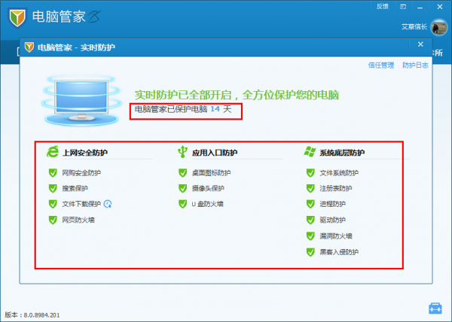The height and width of the screenshot is (322, 452).
Task: Click the shield icon in dialog title bar
Action: point(29,47)
